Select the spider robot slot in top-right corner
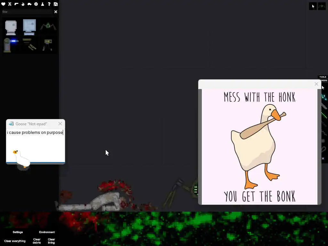328x246 pixels. (322, 6)
